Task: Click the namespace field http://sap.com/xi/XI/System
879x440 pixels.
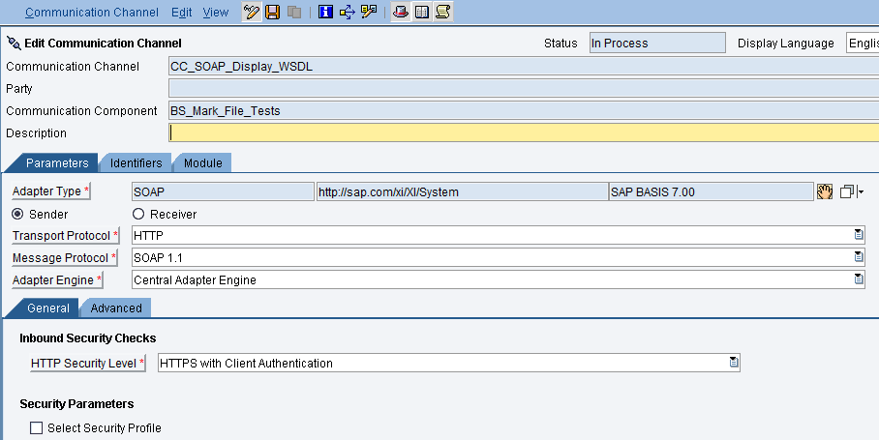Action: click(x=463, y=191)
